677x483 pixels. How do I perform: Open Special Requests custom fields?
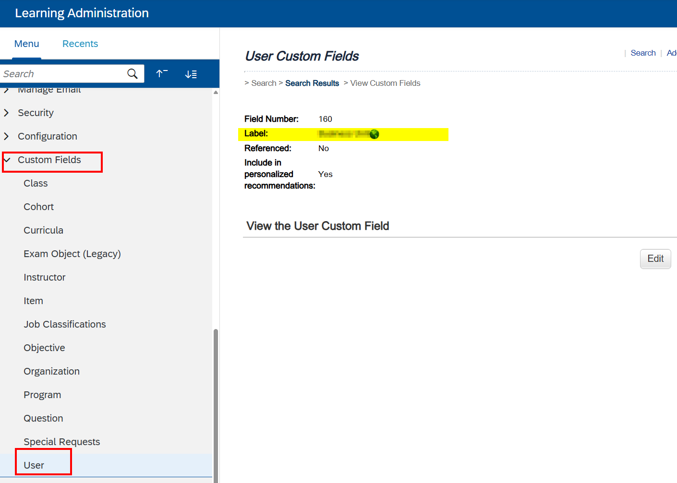pyautogui.click(x=62, y=442)
